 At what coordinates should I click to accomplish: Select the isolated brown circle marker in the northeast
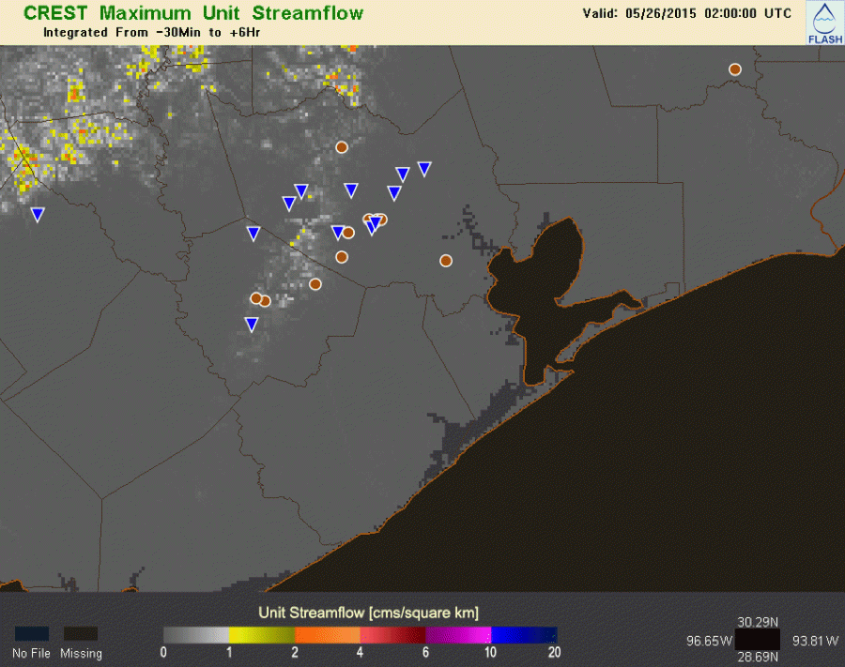pyautogui.click(x=735, y=69)
